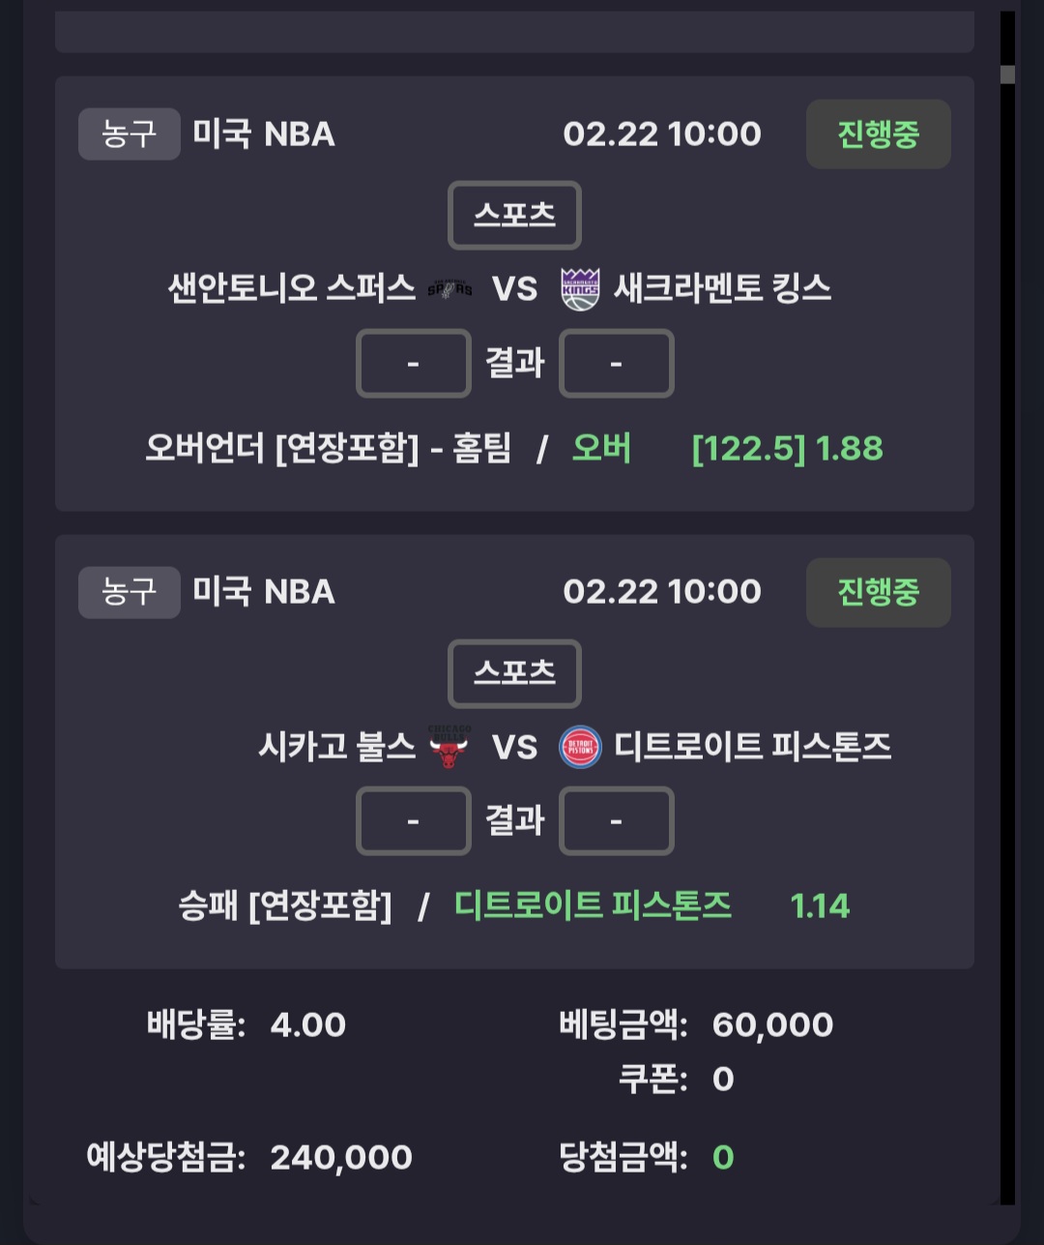Click the Chicago Bulls team logo
1044x1245 pixels.
coord(449,747)
